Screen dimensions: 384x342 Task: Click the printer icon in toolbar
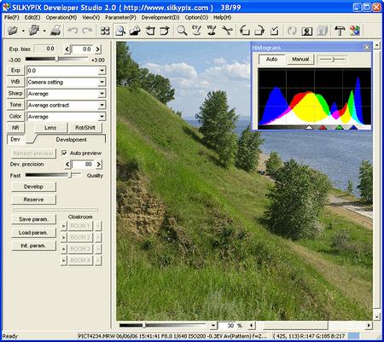click(x=55, y=30)
